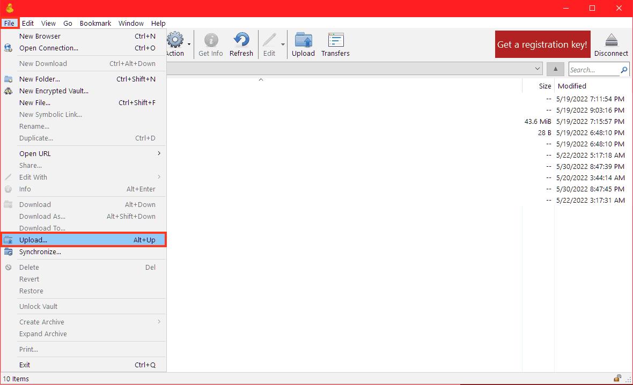
Task: Click Get a registration key! button
Action: (542, 45)
